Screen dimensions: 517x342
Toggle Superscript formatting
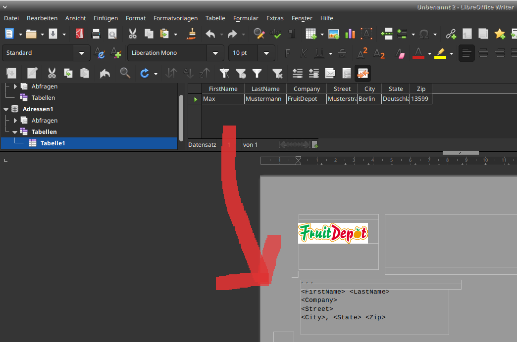tap(362, 53)
